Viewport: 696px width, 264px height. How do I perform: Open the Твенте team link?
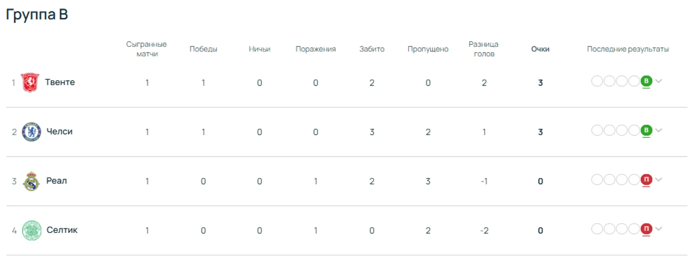pyautogui.click(x=60, y=82)
